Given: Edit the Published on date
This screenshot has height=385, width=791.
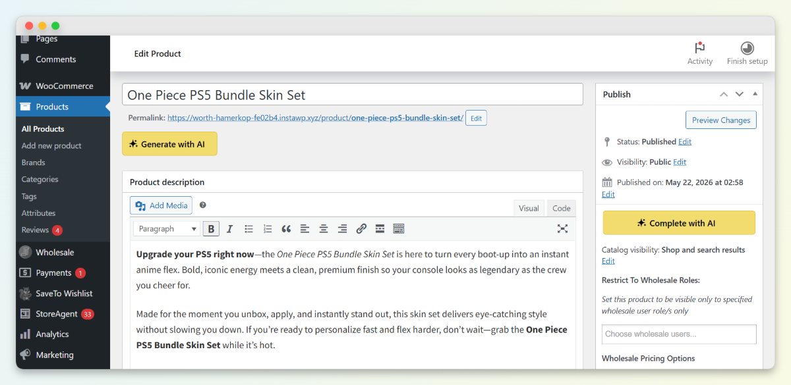Looking at the screenshot, I should [608, 194].
